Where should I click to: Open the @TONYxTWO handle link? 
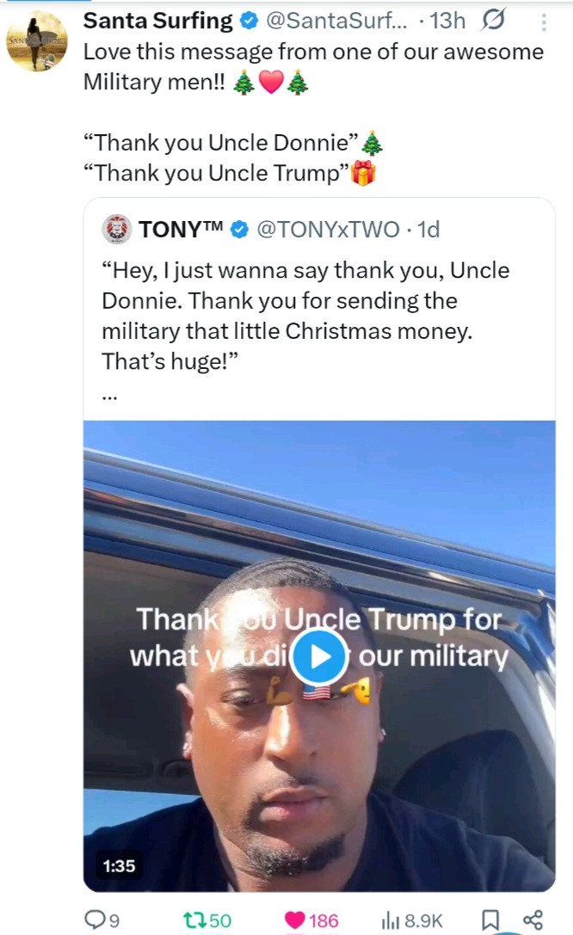click(328, 230)
